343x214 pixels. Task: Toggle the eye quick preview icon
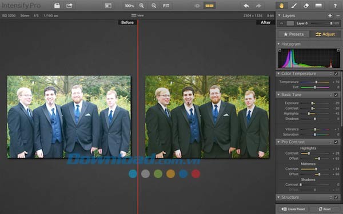[197, 6]
